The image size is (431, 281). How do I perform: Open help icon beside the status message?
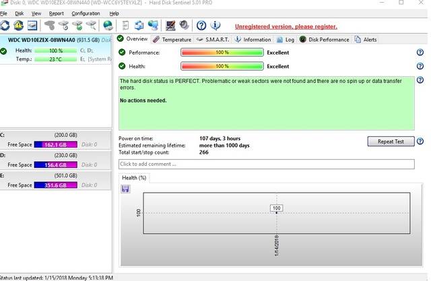(x=420, y=80)
